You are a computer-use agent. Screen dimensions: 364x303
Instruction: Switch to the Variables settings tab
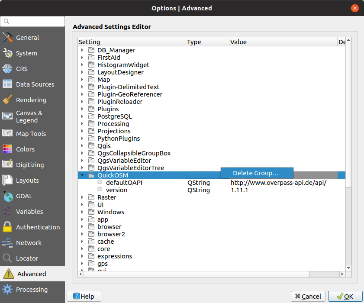pos(32,212)
